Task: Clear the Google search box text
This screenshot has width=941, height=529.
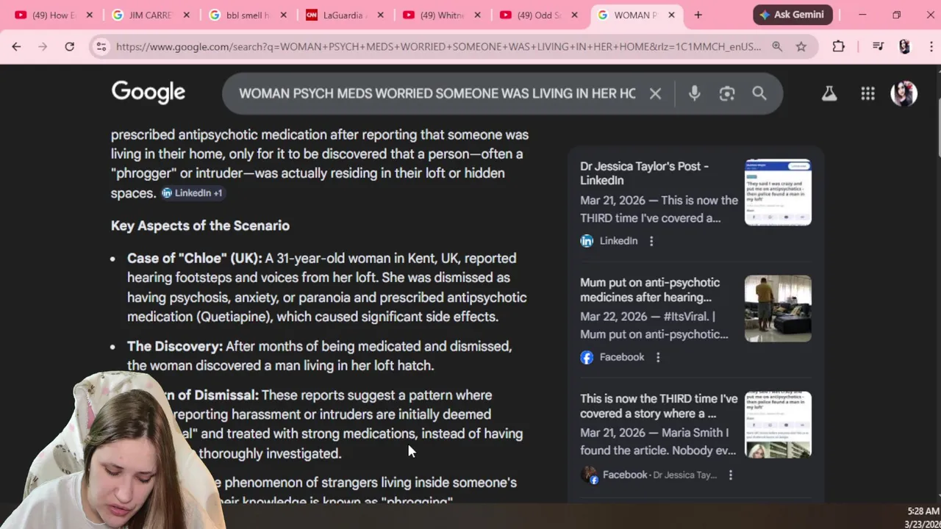Action: tap(655, 93)
